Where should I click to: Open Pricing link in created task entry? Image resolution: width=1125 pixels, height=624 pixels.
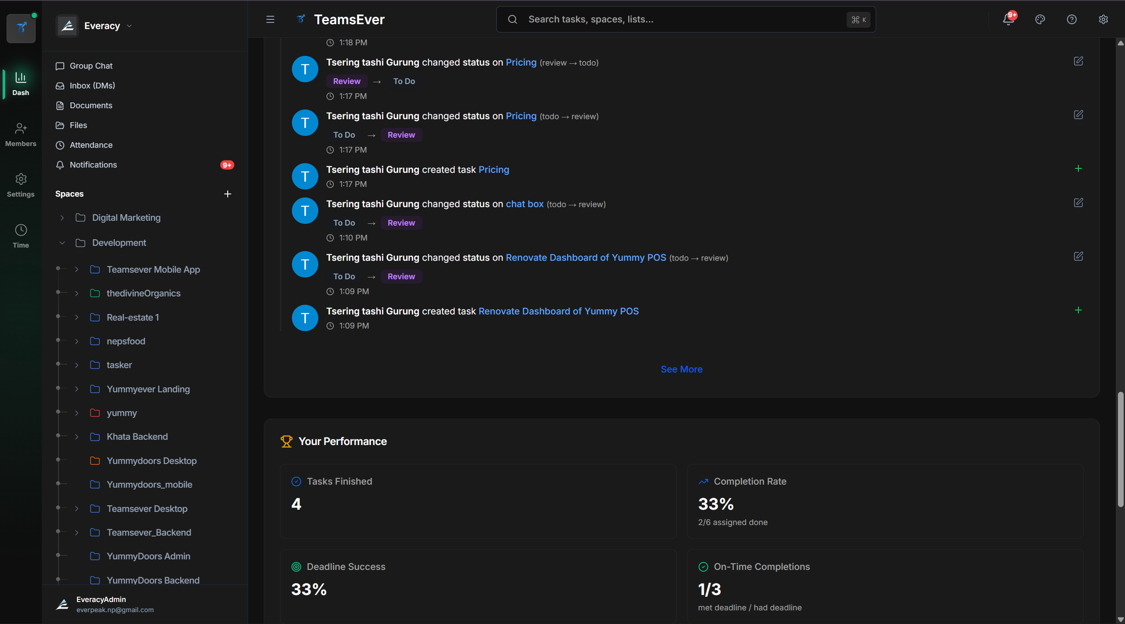494,170
